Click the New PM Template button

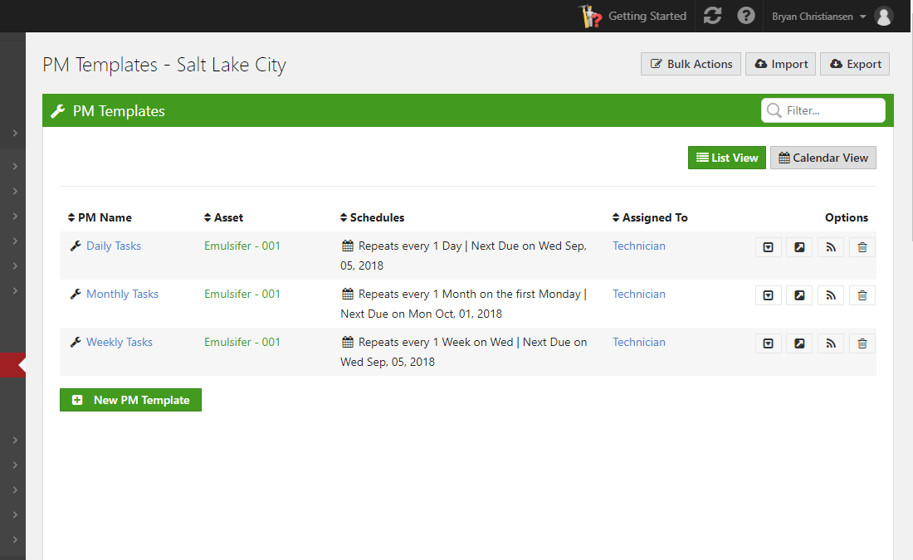[130, 400]
